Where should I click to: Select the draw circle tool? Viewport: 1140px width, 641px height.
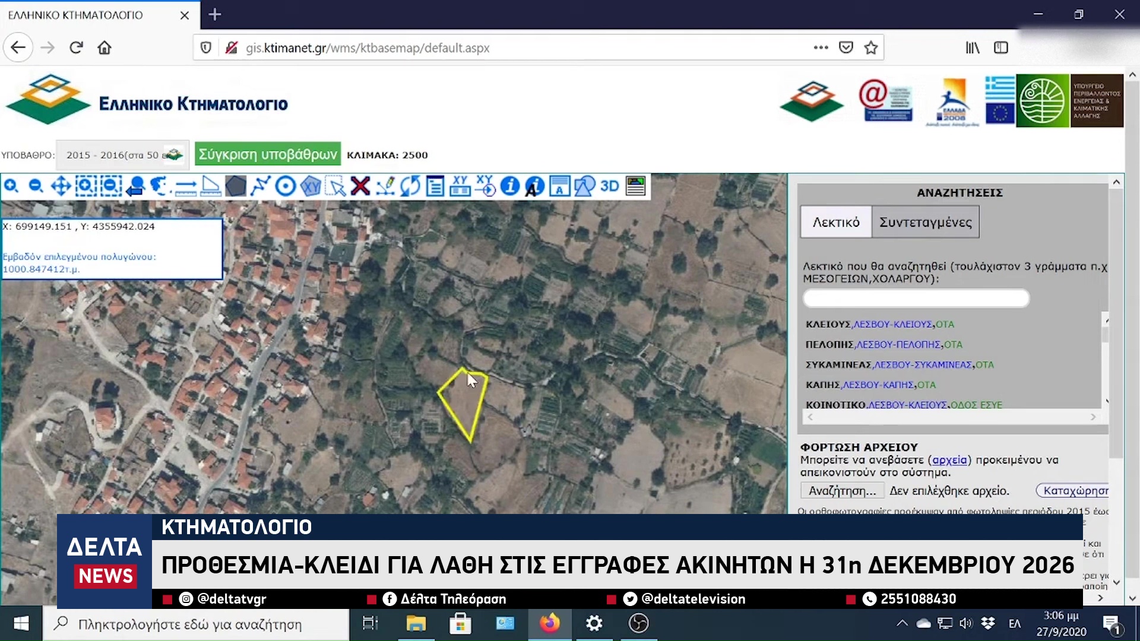(286, 186)
